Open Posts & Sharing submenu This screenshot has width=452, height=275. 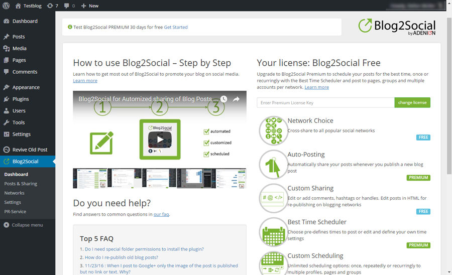[x=21, y=184]
